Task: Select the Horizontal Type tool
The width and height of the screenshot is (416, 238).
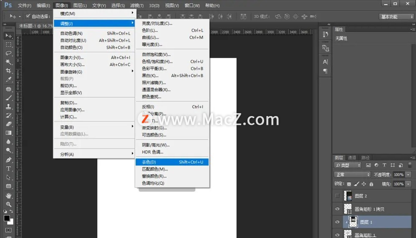Action: coord(8,169)
